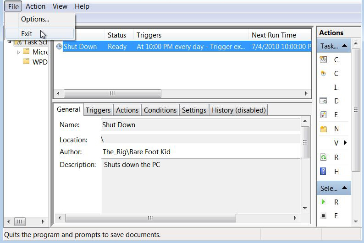
Task: Click General tab vertical scrollbar up arrow
Action: tap(305, 121)
